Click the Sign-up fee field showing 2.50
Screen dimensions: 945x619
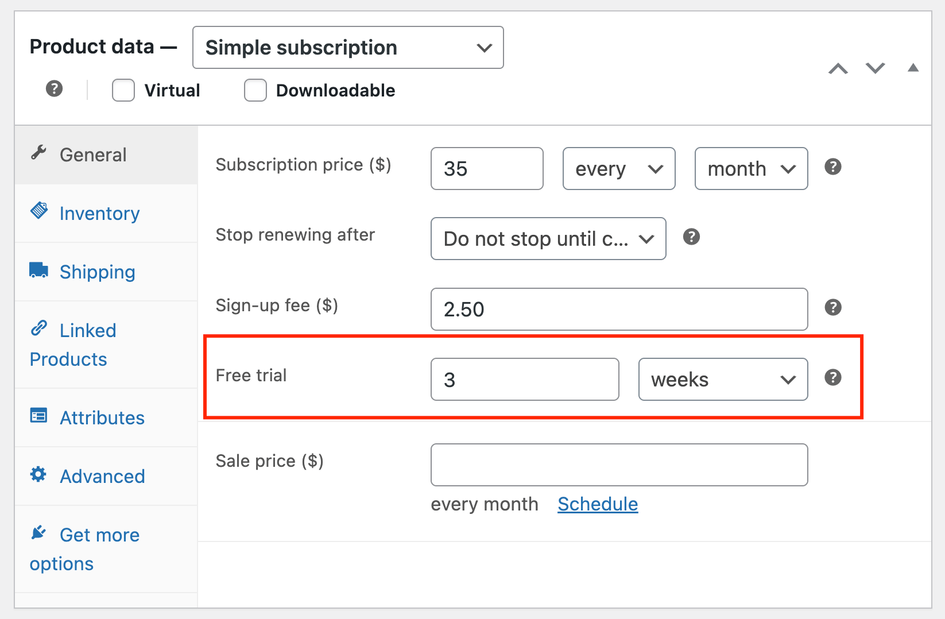click(x=619, y=309)
